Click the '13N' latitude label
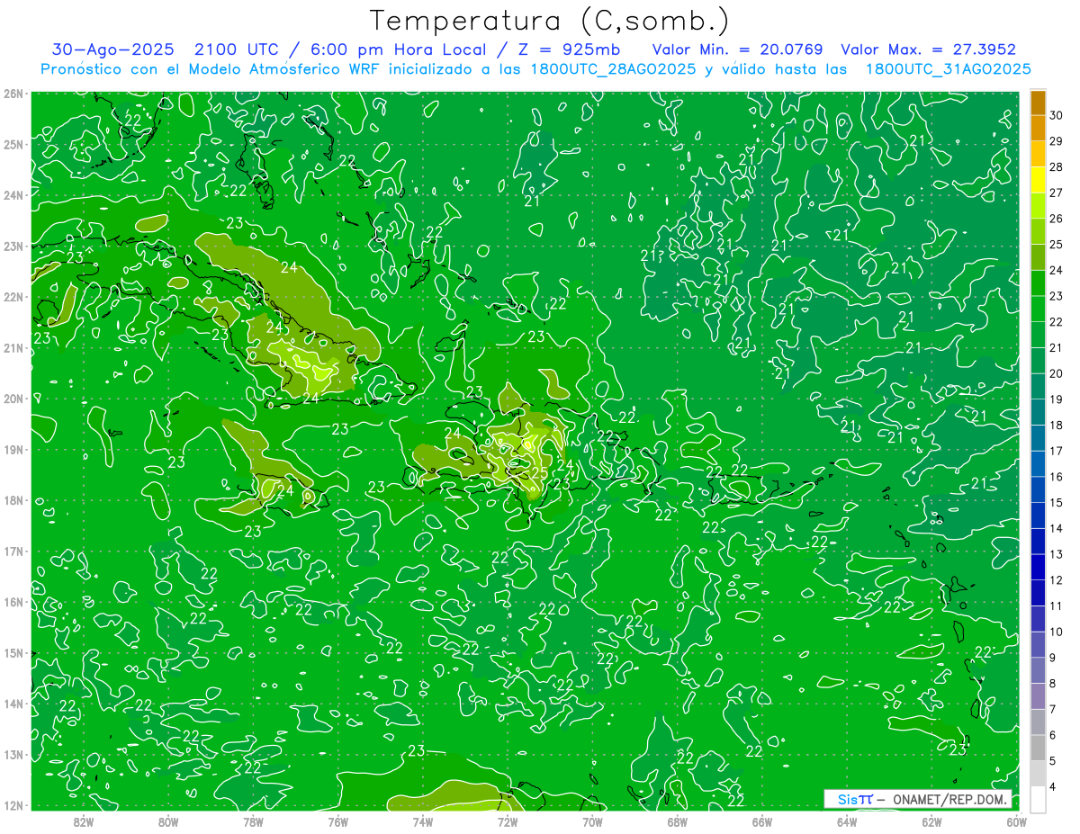 tap(13, 754)
